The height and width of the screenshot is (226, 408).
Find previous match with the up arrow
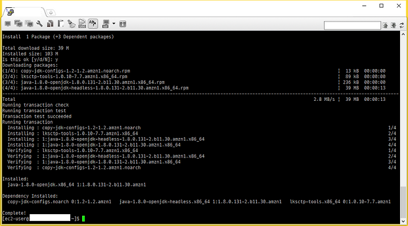[x=385, y=25]
